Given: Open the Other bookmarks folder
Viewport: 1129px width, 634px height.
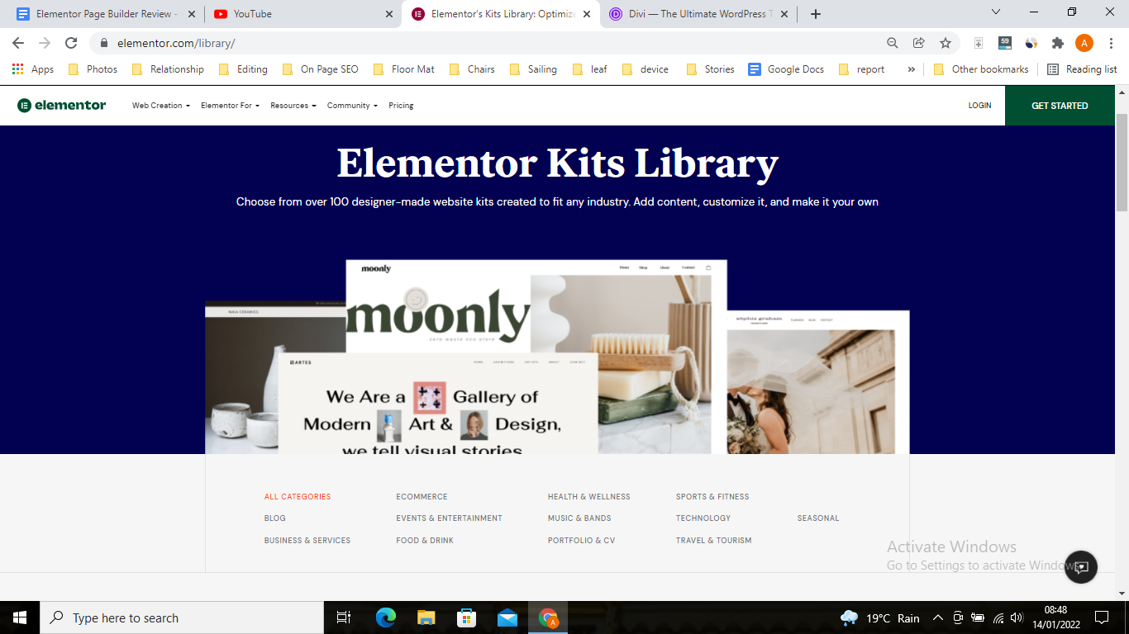Looking at the screenshot, I should point(981,69).
